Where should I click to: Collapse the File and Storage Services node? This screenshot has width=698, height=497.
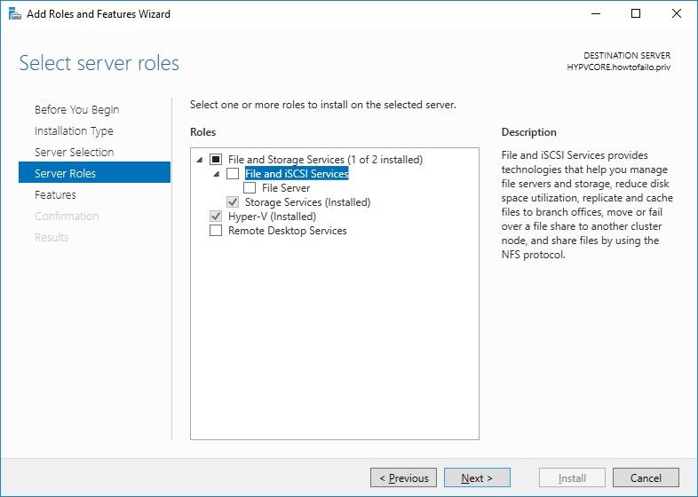199,160
